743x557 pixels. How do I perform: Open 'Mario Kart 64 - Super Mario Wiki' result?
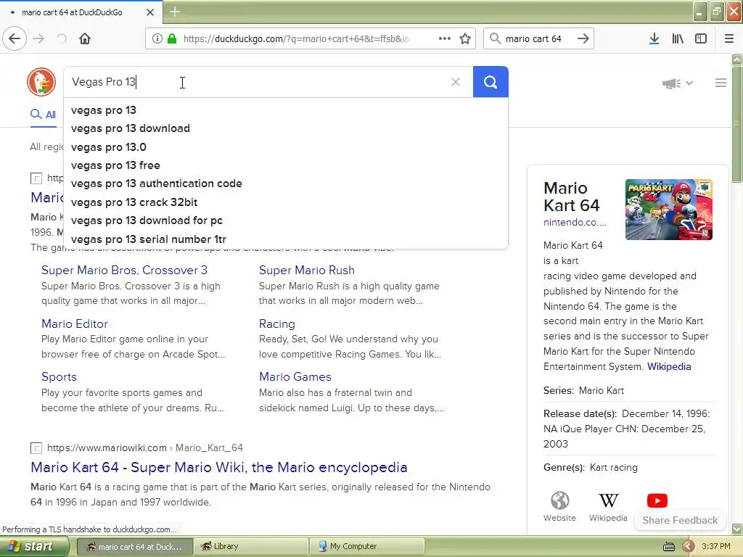[x=219, y=467]
